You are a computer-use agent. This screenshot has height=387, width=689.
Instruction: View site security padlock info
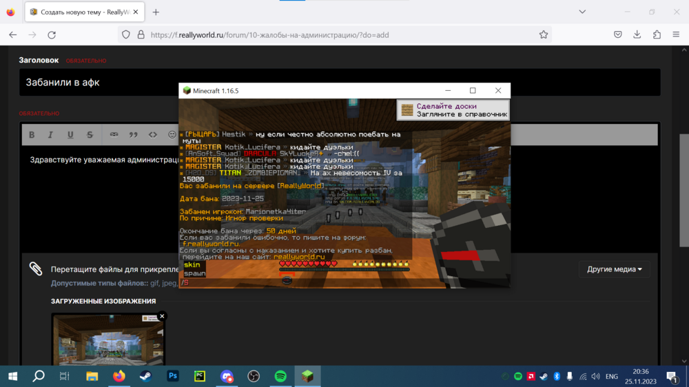pyautogui.click(x=141, y=34)
